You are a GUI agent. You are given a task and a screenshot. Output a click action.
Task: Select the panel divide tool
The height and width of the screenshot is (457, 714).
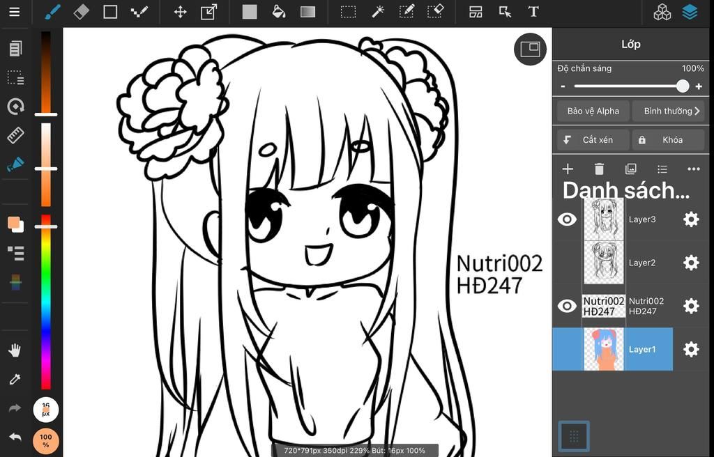476,12
